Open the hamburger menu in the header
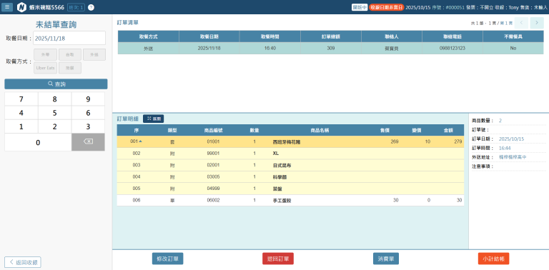Screen dimensions: 549x270 click(x=7, y=7)
